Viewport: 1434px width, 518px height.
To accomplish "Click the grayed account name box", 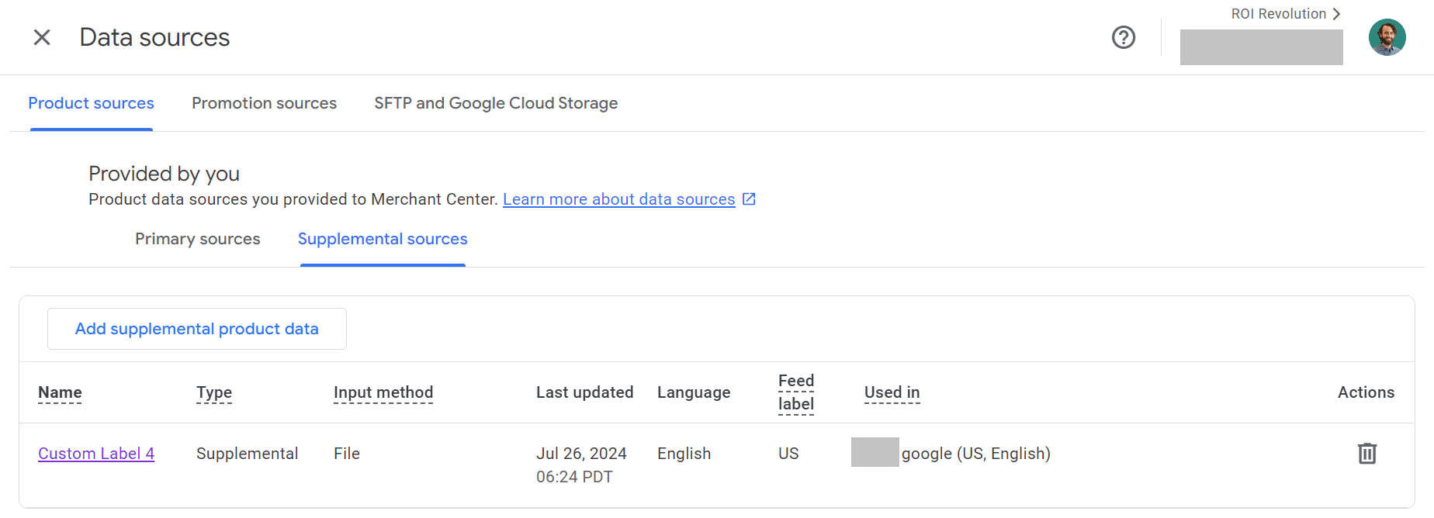I will pos(1261,47).
